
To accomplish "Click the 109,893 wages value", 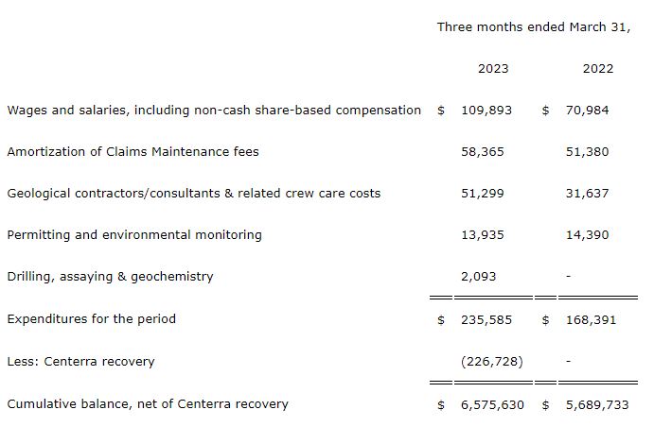I will [x=486, y=111].
